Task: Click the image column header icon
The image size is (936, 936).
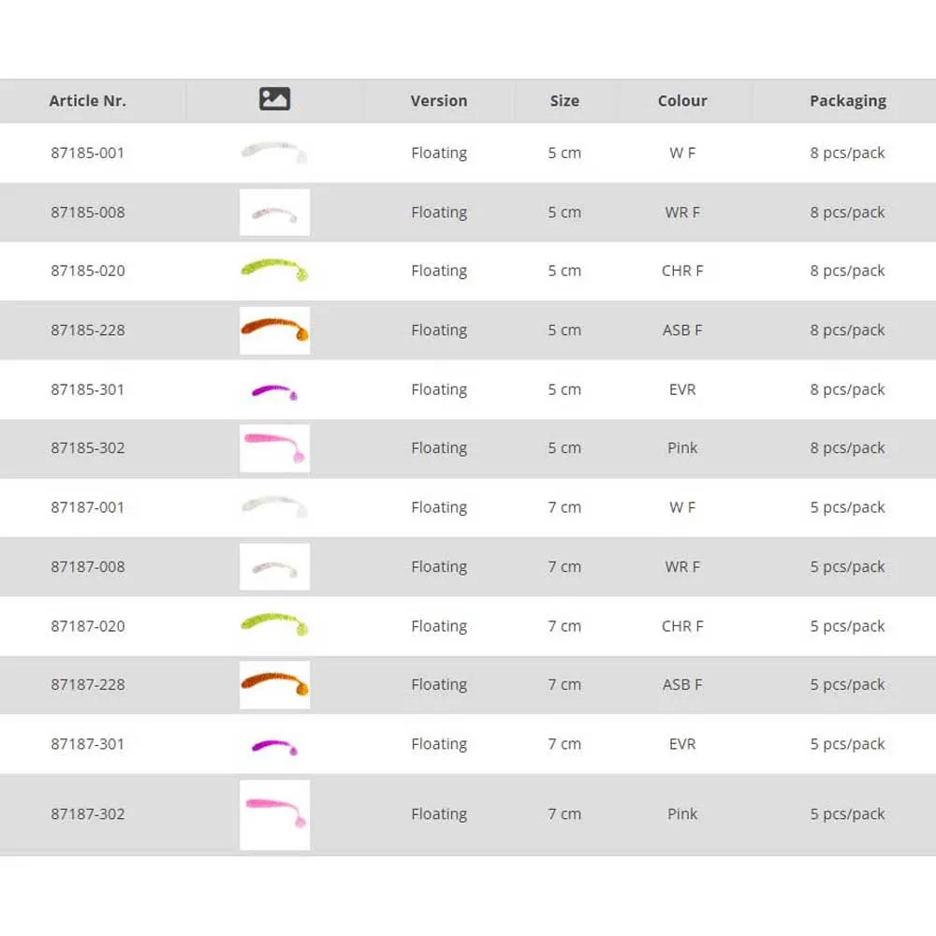Action: click(274, 99)
